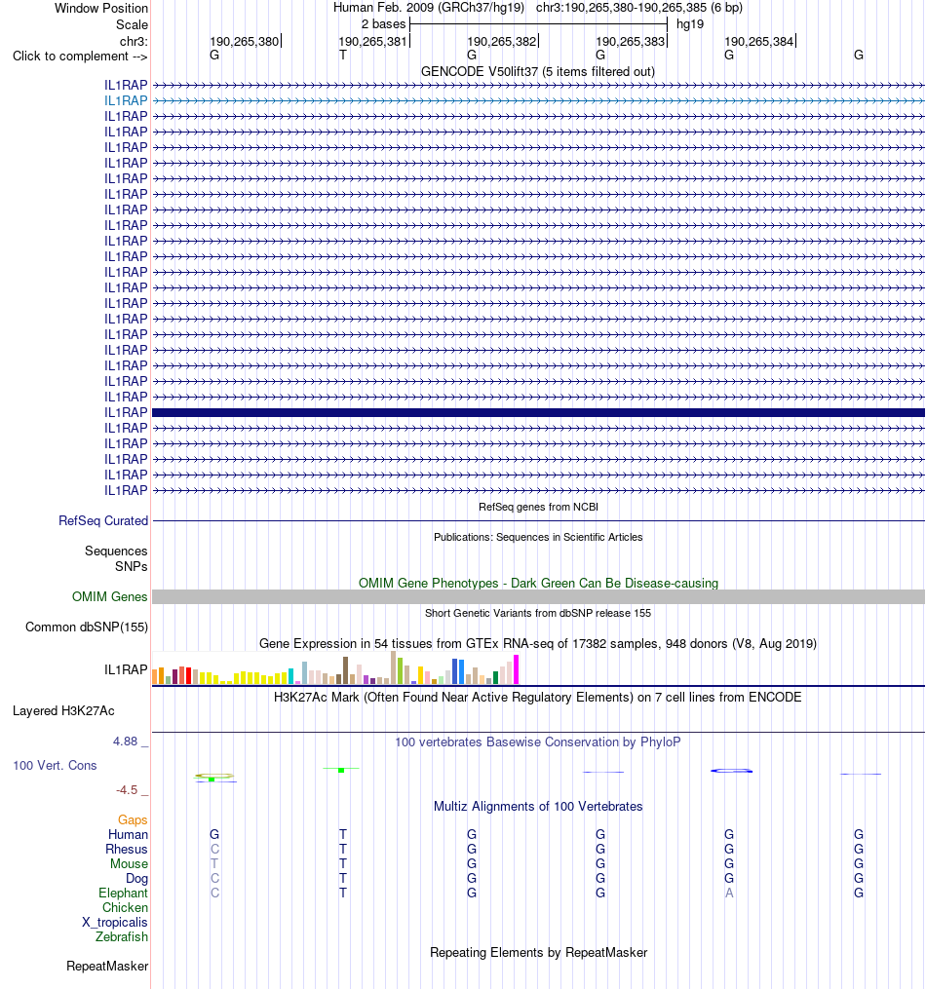926x989 pixels.
Task: Click position label 190,265,383
Action: tap(630, 41)
